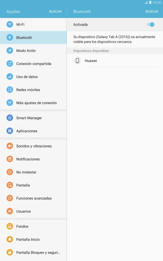The height and width of the screenshot is (261, 163).
Task: Tap the Pantalla Bloqueo y seguridad lock icon
Action: coord(10,252)
